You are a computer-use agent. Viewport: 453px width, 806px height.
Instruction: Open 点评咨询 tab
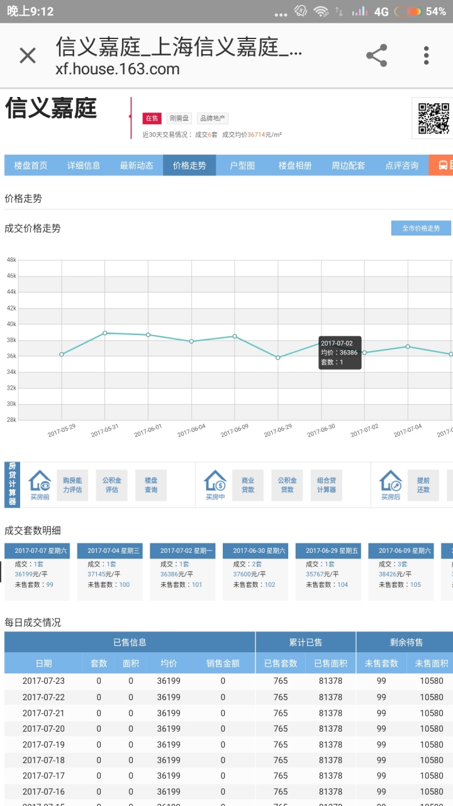(401, 166)
